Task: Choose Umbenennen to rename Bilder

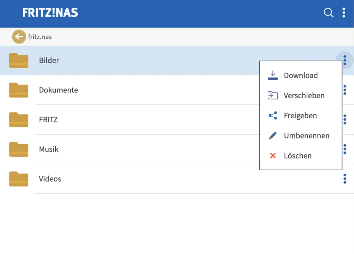Action: click(x=306, y=136)
